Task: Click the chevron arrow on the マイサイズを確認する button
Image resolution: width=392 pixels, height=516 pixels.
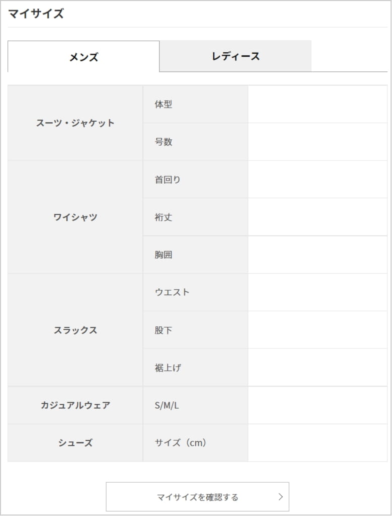Action: (x=280, y=497)
